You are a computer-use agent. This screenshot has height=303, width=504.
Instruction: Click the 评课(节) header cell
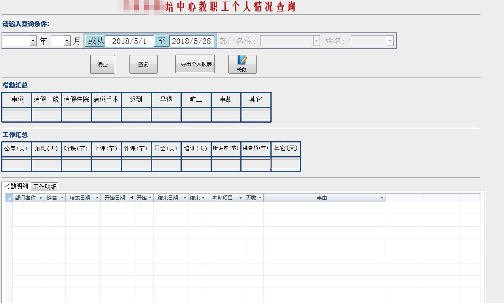click(136, 149)
